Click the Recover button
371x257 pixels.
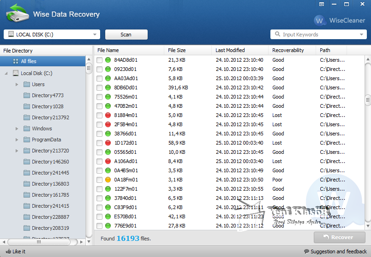(x=340, y=237)
